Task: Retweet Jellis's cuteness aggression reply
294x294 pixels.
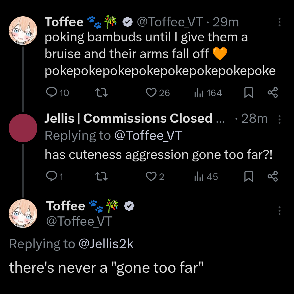Action: tap(102, 177)
